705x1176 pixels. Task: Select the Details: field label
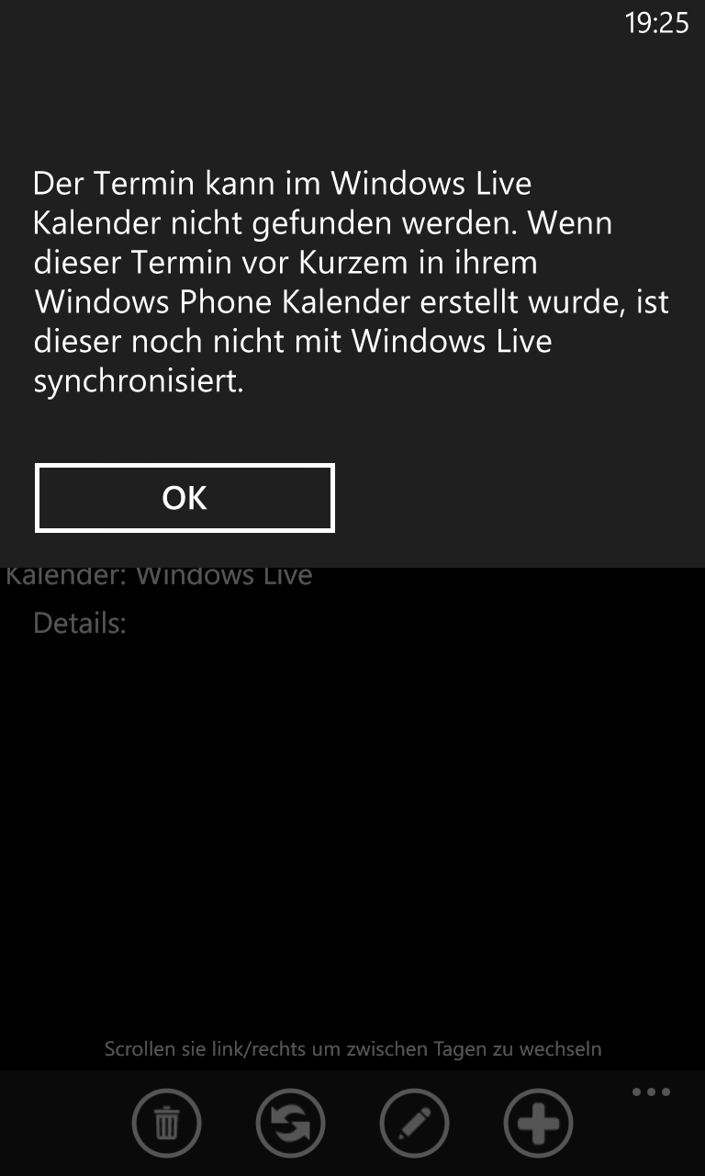(80, 623)
